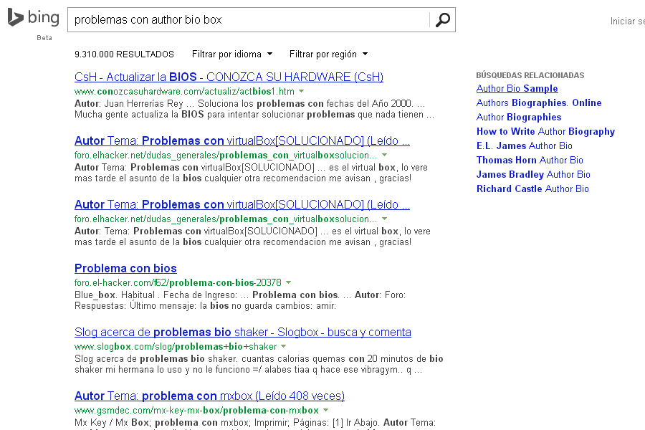Click the 'Iniciar sesión' sign-in link
Screen dimensions: 645x430
tap(627, 21)
